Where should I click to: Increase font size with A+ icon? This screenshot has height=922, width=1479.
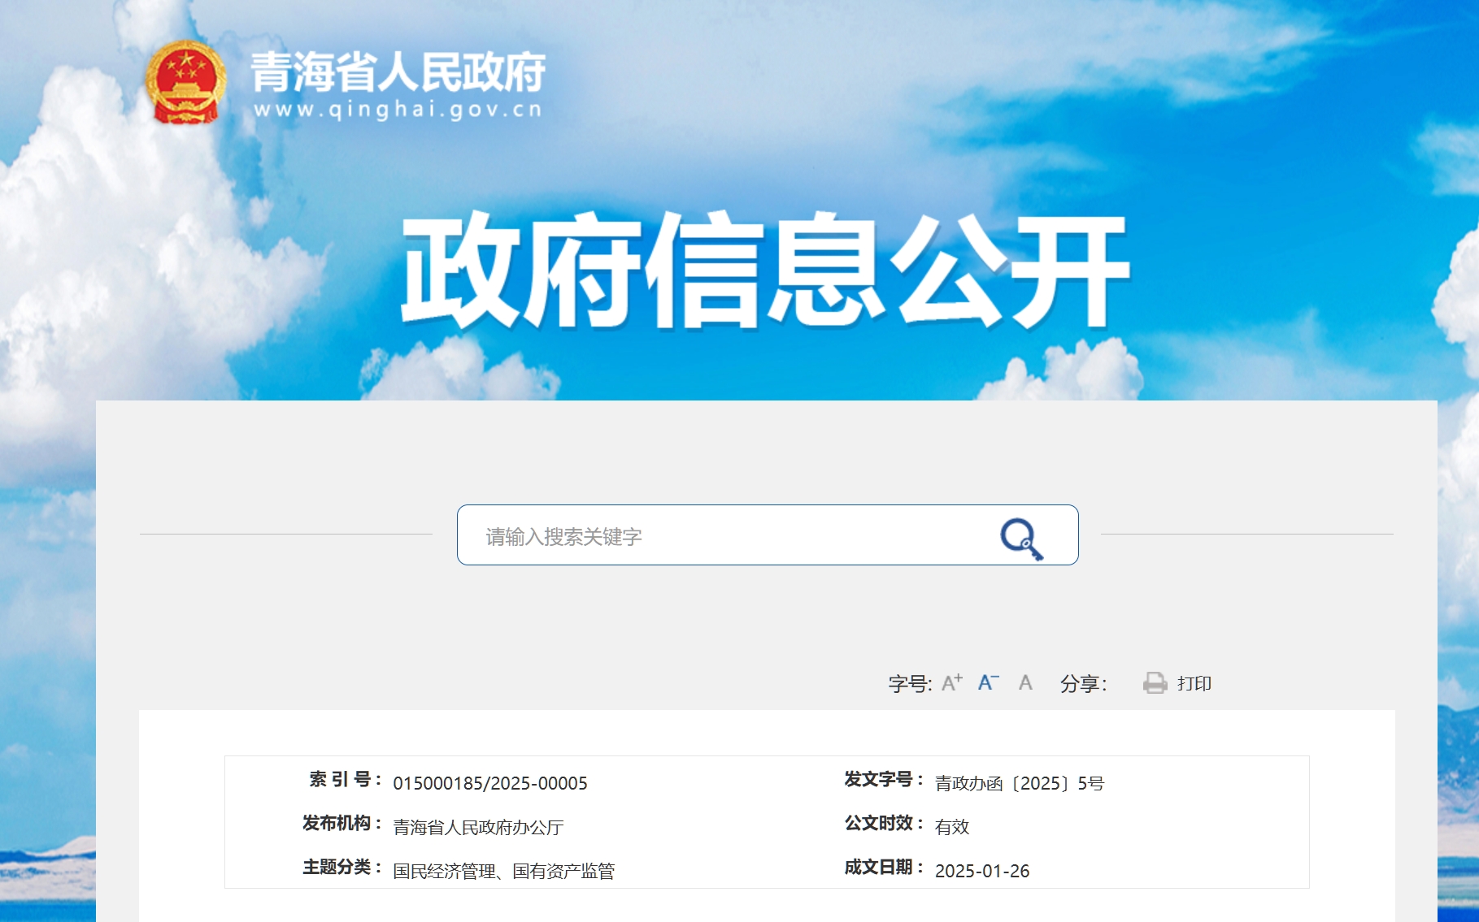coord(951,683)
